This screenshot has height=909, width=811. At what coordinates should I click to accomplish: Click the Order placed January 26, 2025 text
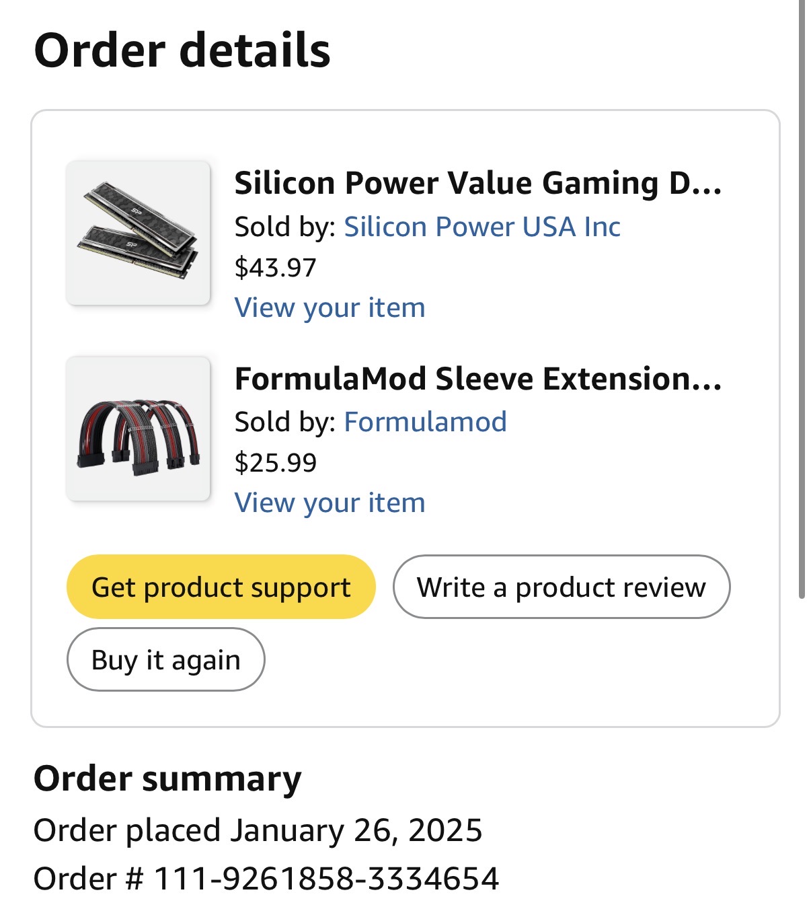point(258,830)
